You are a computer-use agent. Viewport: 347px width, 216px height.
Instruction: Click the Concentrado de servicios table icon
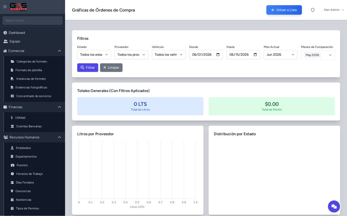[x=13, y=96]
